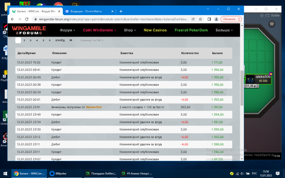Click the share page icon in address bar
Screen dimensions: 285x178
[x=193, y=19]
